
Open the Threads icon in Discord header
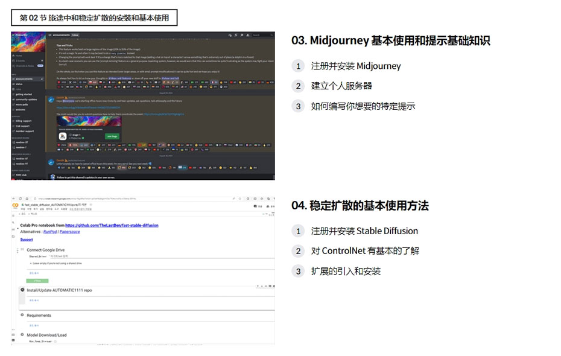[230, 35]
